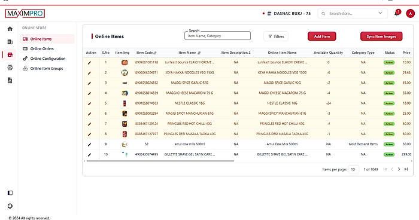Edit PRINGLES RED HOT CHILLI pencil icon
Image resolution: width=419 pixels, height=220 pixels.
[x=90, y=124]
